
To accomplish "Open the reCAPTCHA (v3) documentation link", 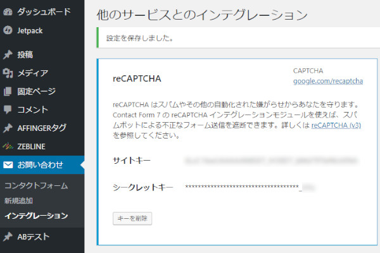I will [336, 125].
